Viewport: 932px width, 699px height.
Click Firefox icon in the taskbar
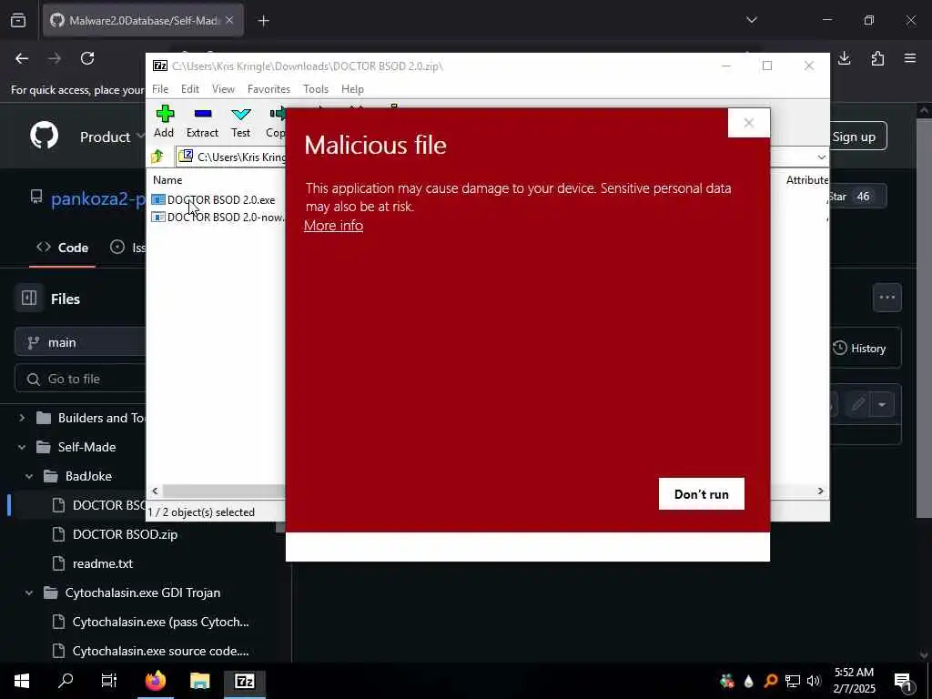tap(156, 681)
